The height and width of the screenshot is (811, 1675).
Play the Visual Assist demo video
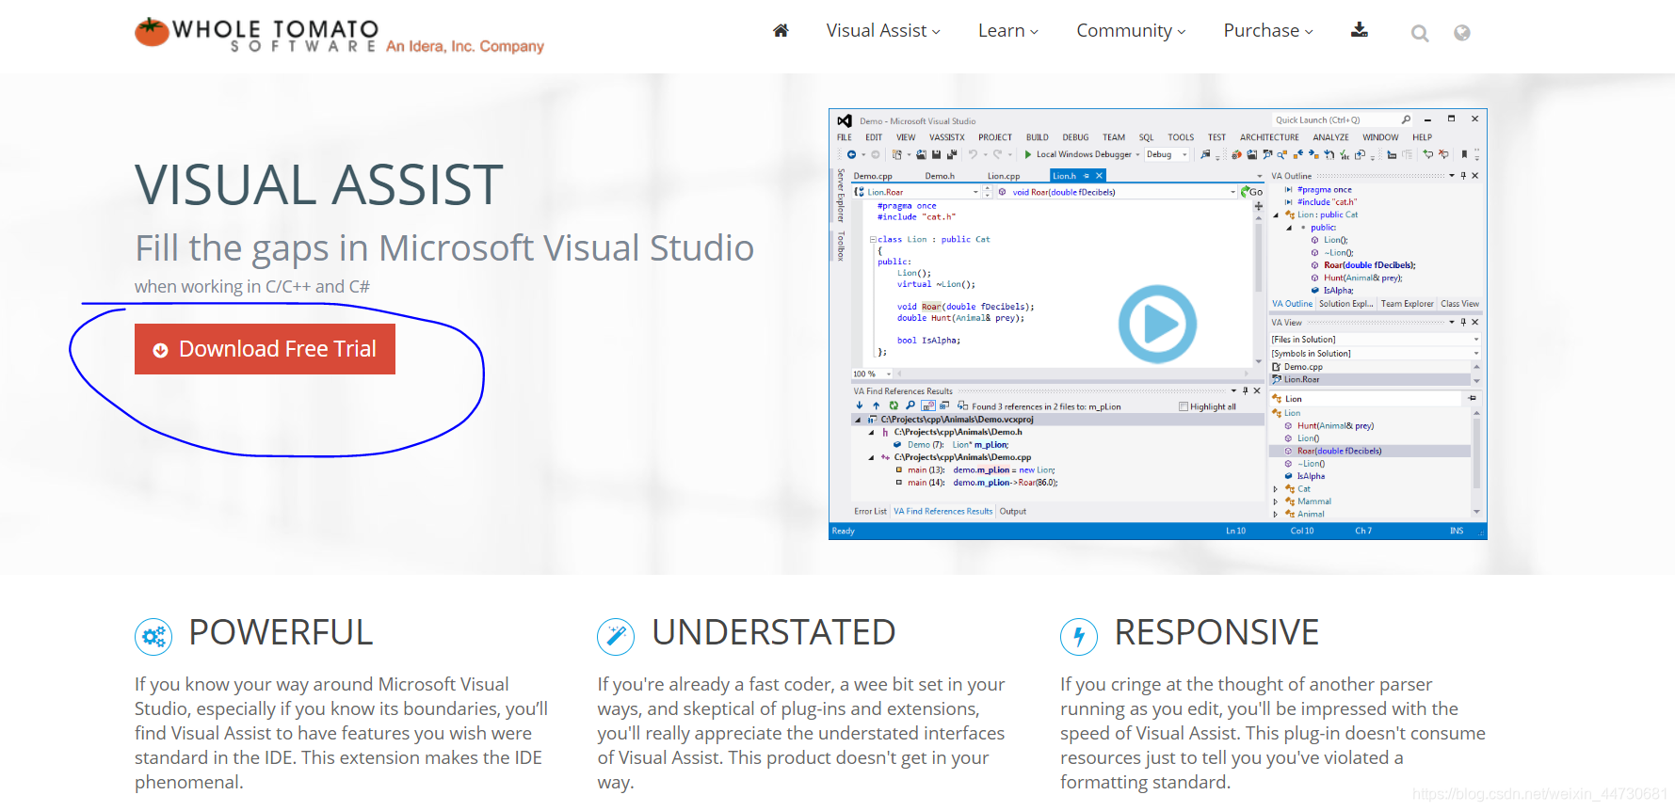point(1157,324)
